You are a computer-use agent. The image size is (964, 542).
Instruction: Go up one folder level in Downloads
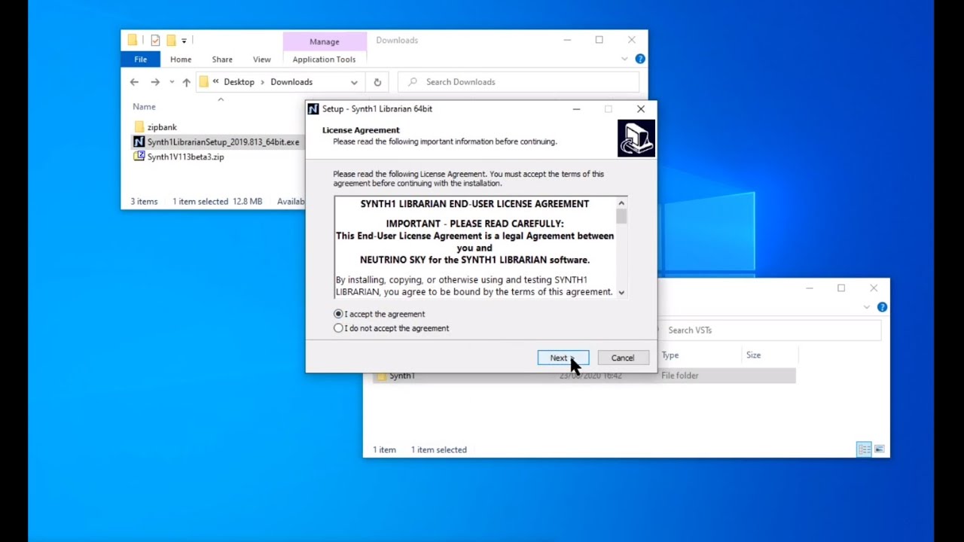(187, 82)
